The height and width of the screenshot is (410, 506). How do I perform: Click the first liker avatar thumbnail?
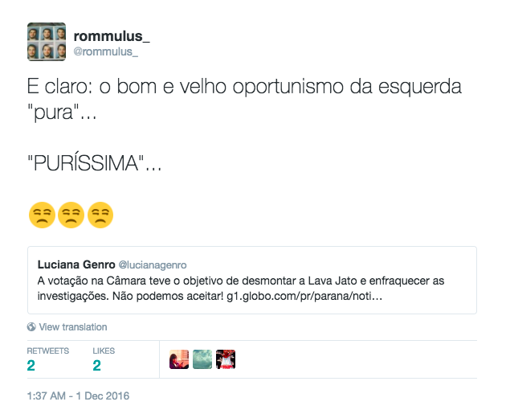pyautogui.click(x=179, y=359)
